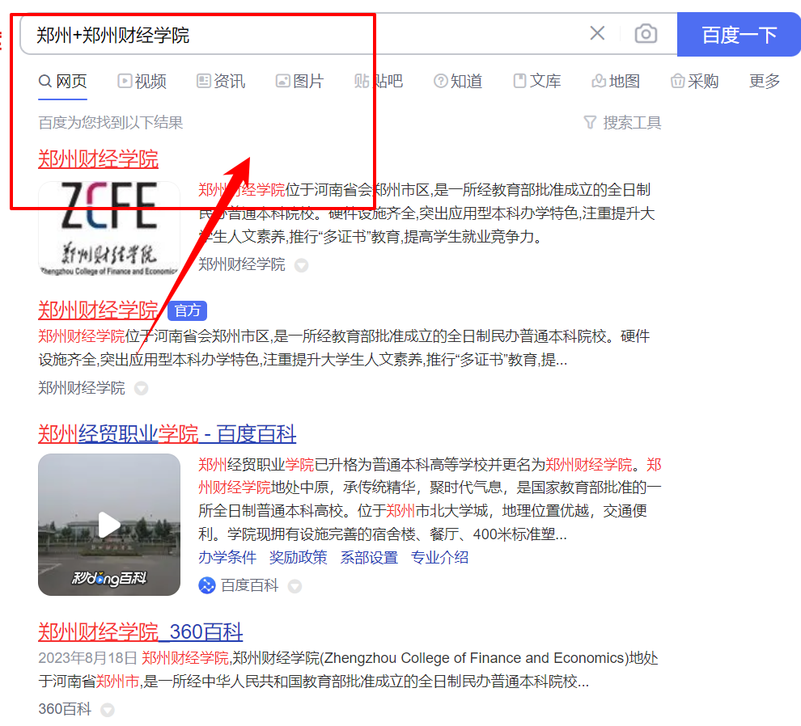Open the 郑州财经学院 result marked 官方

tap(98, 310)
